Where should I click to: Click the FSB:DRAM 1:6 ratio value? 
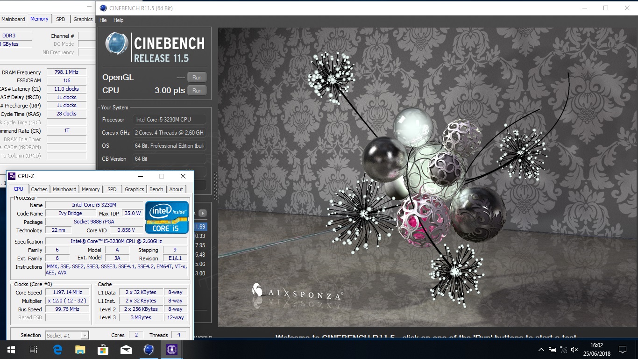[66, 80]
